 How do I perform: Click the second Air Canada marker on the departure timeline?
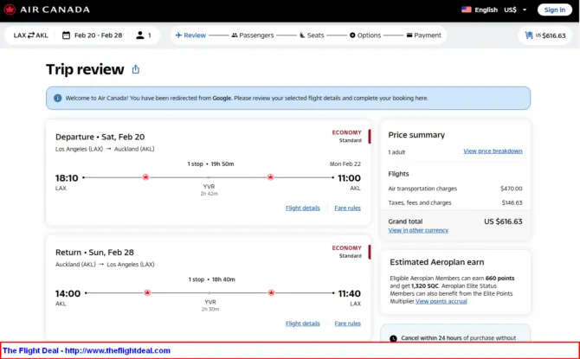tap(270, 177)
